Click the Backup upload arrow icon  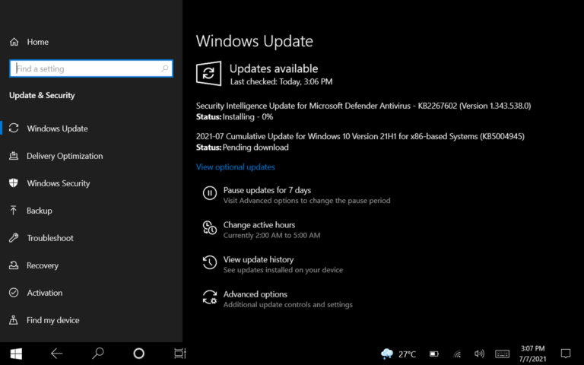pyautogui.click(x=14, y=211)
